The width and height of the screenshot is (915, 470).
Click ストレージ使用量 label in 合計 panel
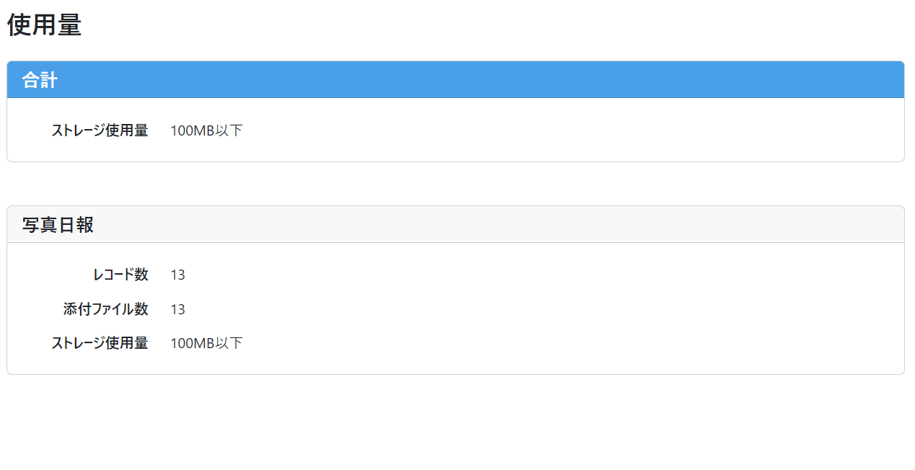[100, 130]
